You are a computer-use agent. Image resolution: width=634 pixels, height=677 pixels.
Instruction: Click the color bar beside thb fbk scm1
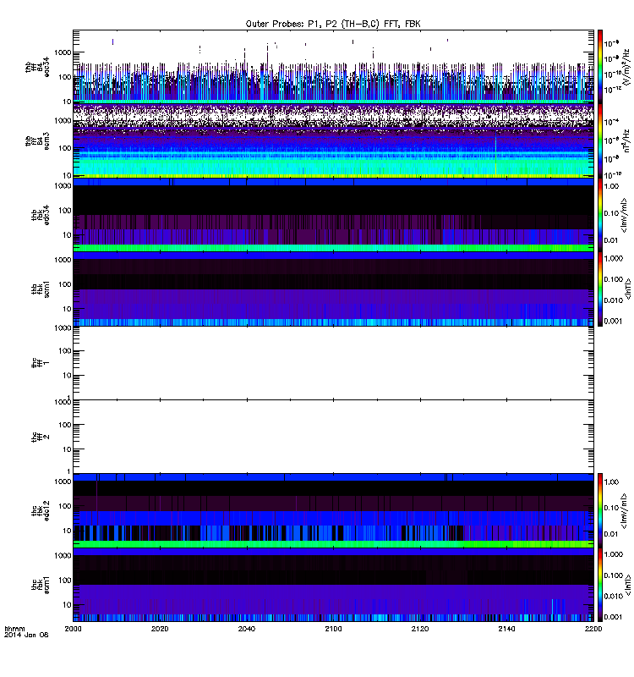(599, 289)
